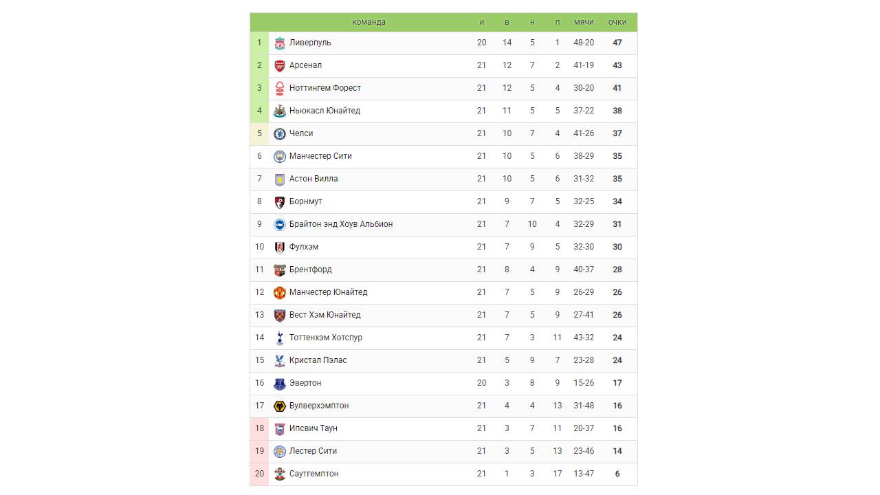Open the Борнмут team link
This screenshot has height=495, width=880.
306,201
